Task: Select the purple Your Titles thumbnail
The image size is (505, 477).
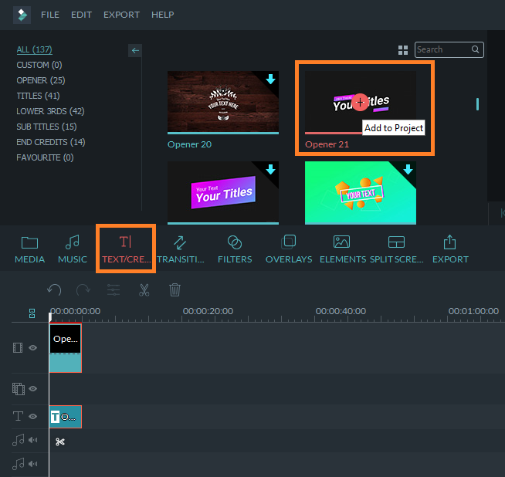Action: 223,192
